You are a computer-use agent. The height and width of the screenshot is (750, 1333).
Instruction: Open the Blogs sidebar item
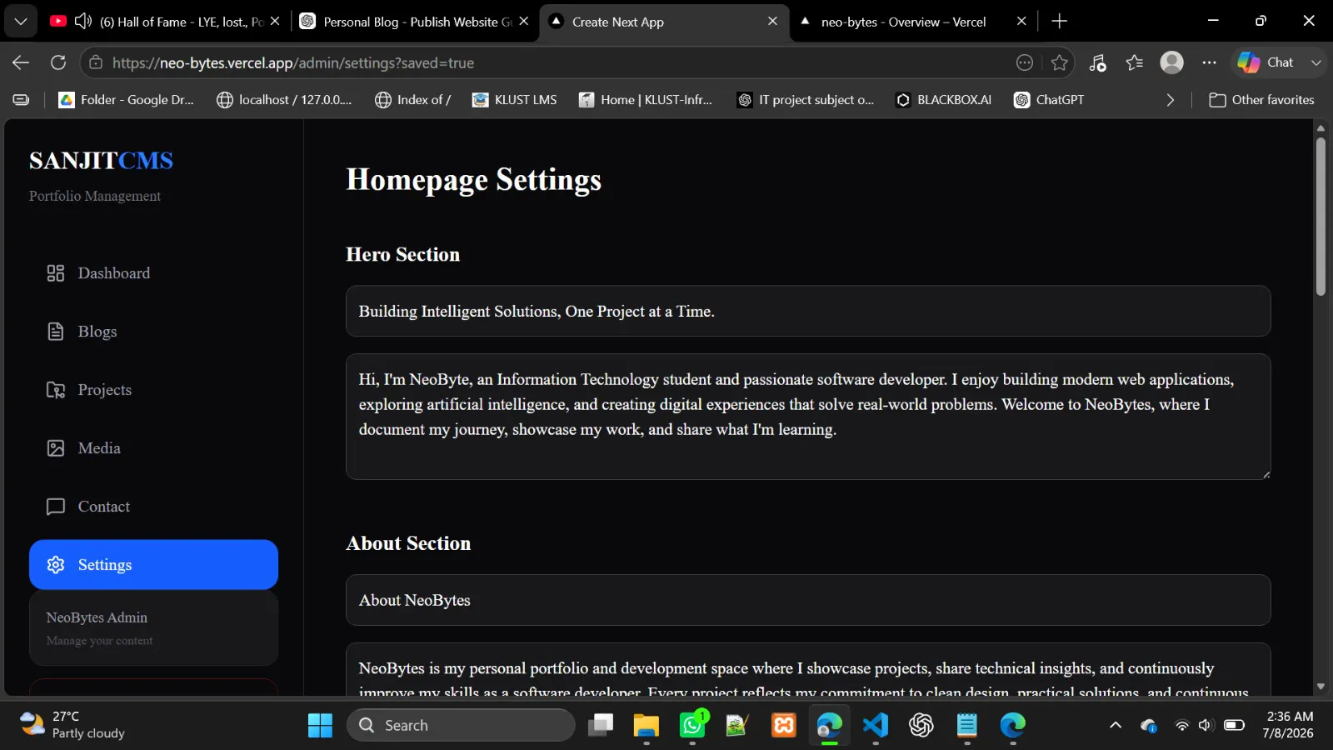[x=153, y=332]
